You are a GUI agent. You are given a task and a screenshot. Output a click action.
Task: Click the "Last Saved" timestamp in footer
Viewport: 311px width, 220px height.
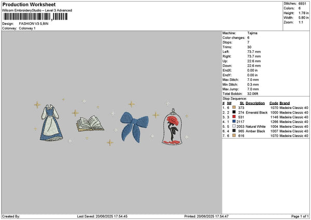coord(102,216)
